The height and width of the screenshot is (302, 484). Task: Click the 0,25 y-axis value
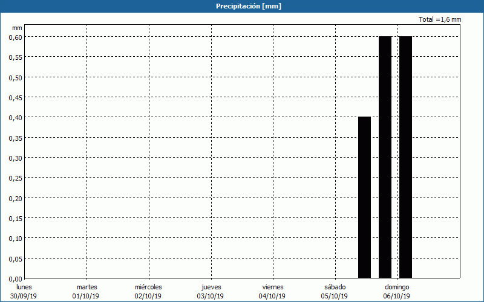coord(16,178)
